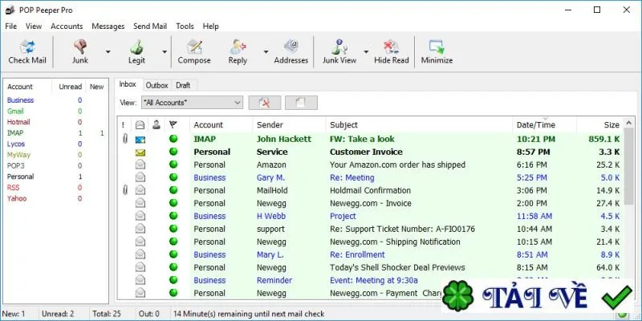Screen dimensions: 642x321
Task: Sort by the flag column header
Action: [x=173, y=124]
